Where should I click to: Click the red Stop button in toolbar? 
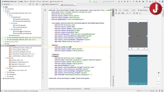[139, 2]
